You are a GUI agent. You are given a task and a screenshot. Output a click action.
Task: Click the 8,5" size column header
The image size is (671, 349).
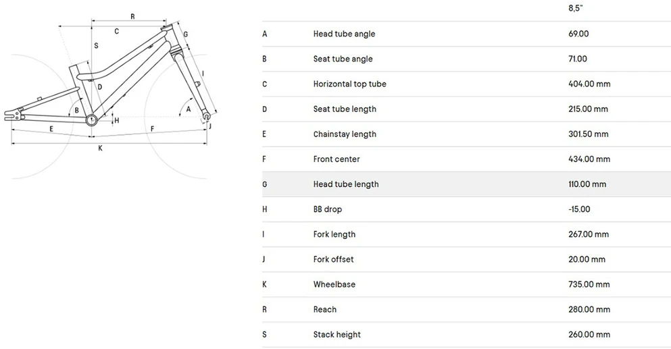point(576,8)
